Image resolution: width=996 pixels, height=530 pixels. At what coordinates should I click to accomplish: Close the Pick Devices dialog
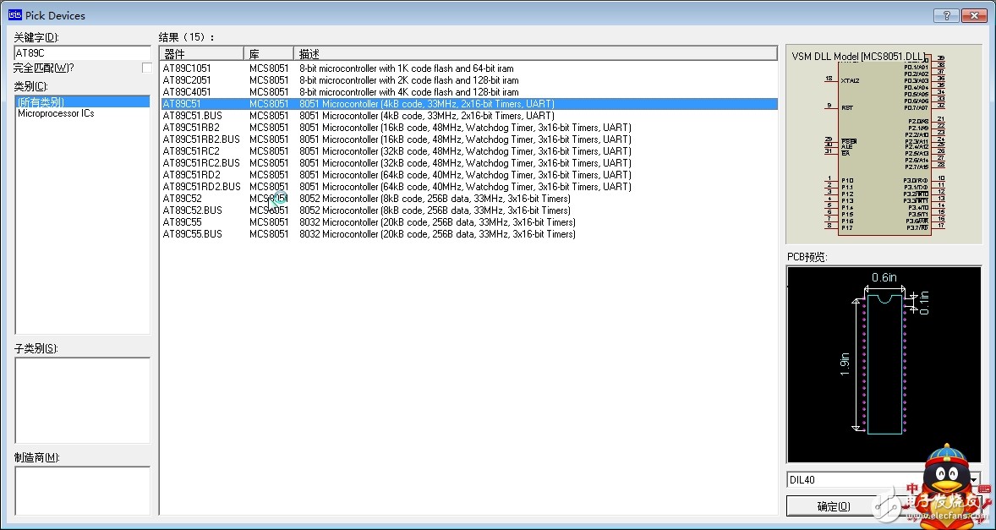[974, 15]
